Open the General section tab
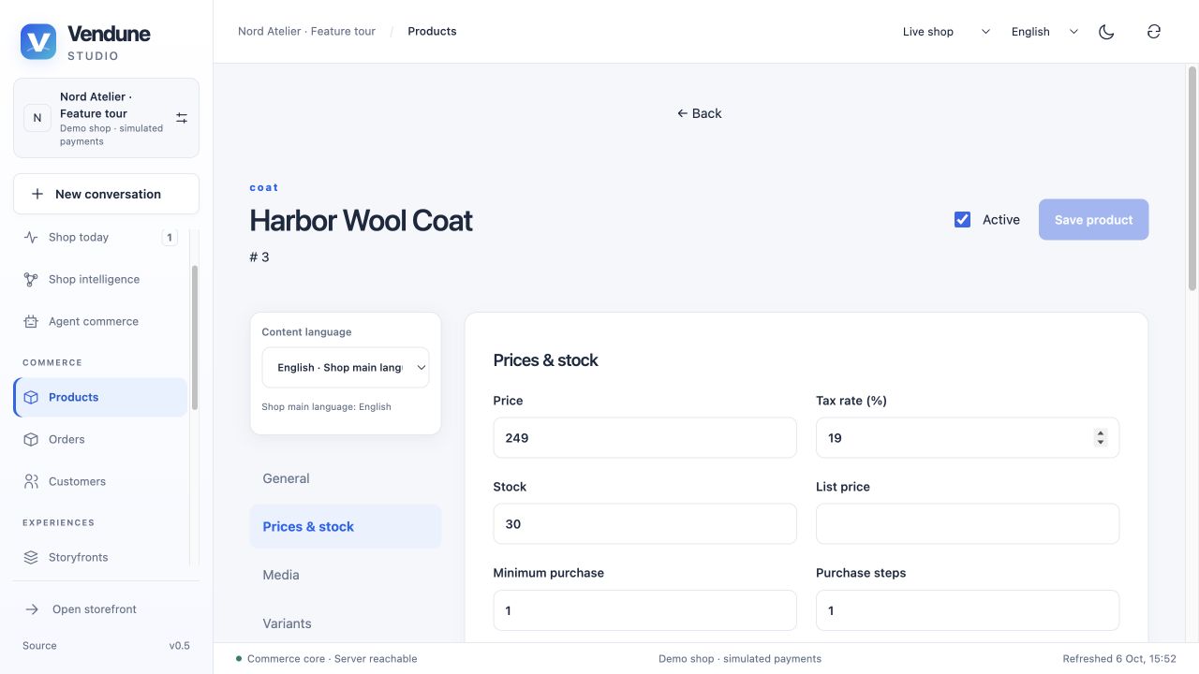1199x674 pixels. [x=346, y=478]
